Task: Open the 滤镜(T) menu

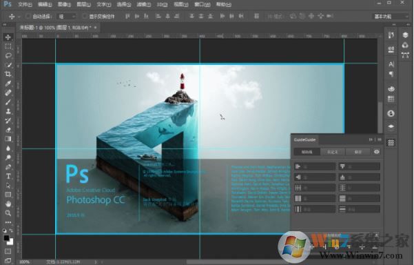Action: [x=144, y=4]
